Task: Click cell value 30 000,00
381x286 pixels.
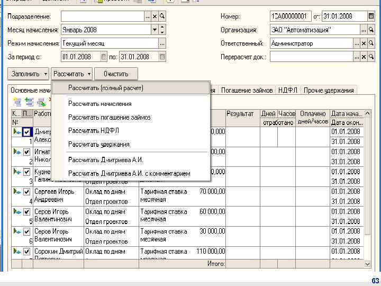Action: pyautogui.click(x=212, y=231)
